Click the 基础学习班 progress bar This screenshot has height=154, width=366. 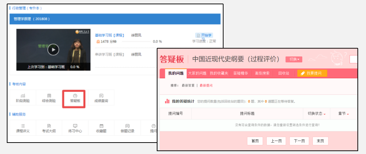coord(136,41)
